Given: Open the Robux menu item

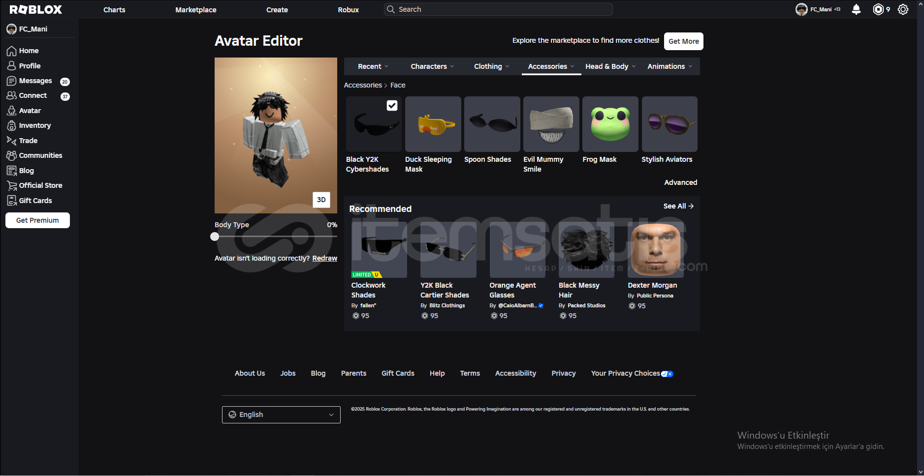Looking at the screenshot, I should point(349,9).
